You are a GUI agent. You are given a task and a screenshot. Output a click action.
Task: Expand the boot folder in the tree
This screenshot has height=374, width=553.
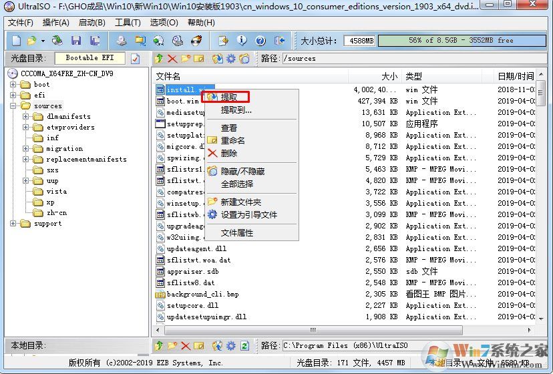point(13,85)
